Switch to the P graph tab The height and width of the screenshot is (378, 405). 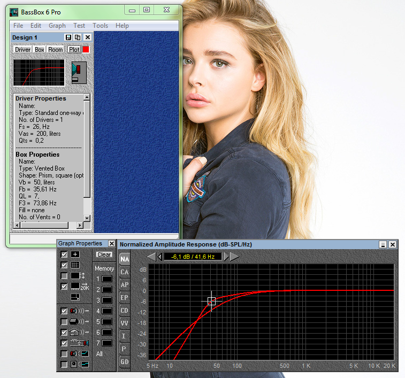(x=125, y=349)
